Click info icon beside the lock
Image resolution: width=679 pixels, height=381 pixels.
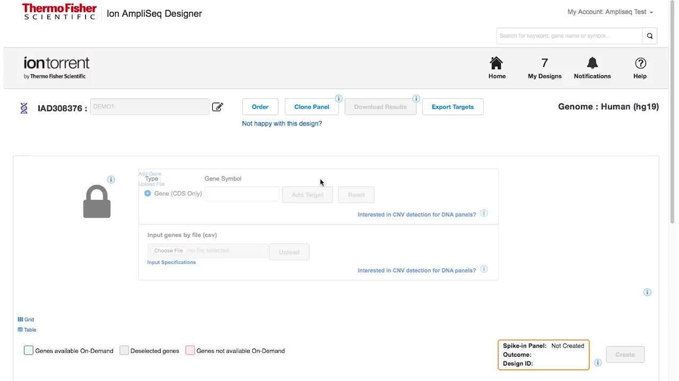click(111, 179)
